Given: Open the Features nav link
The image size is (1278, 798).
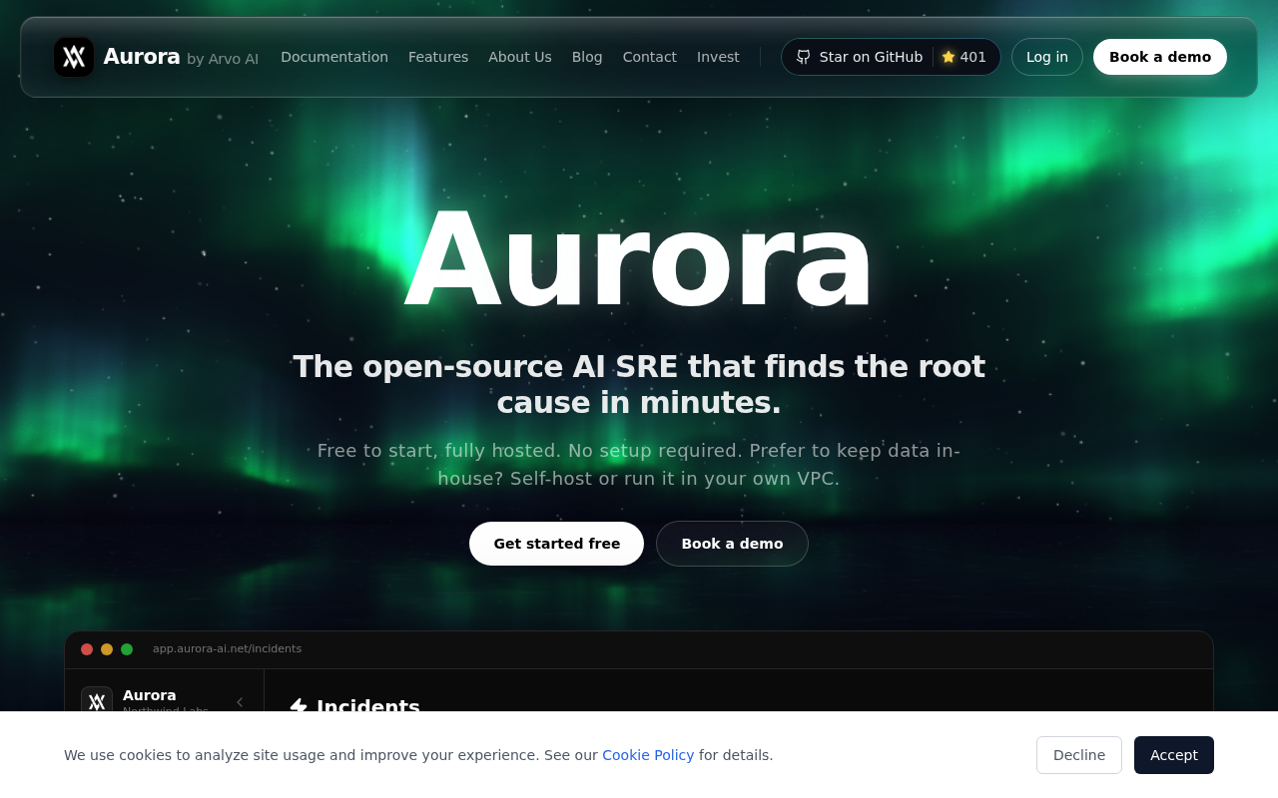Looking at the screenshot, I should [x=438, y=57].
